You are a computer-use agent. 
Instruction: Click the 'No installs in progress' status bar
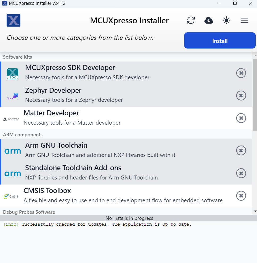pos(129,218)
